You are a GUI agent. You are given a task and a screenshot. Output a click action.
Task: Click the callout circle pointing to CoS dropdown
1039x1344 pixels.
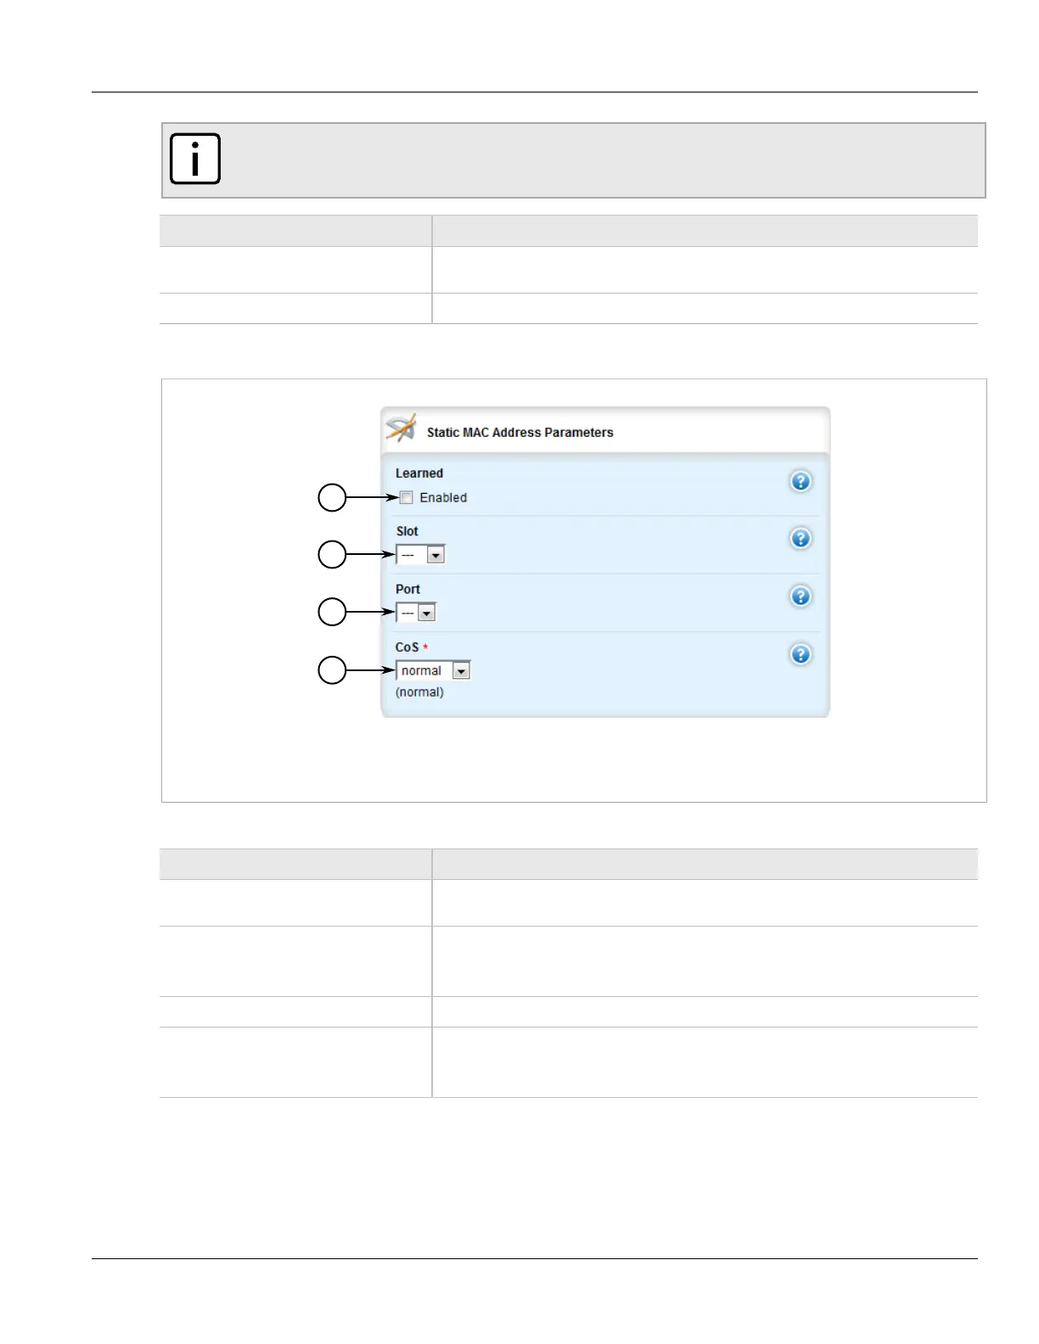coord(332,671)
